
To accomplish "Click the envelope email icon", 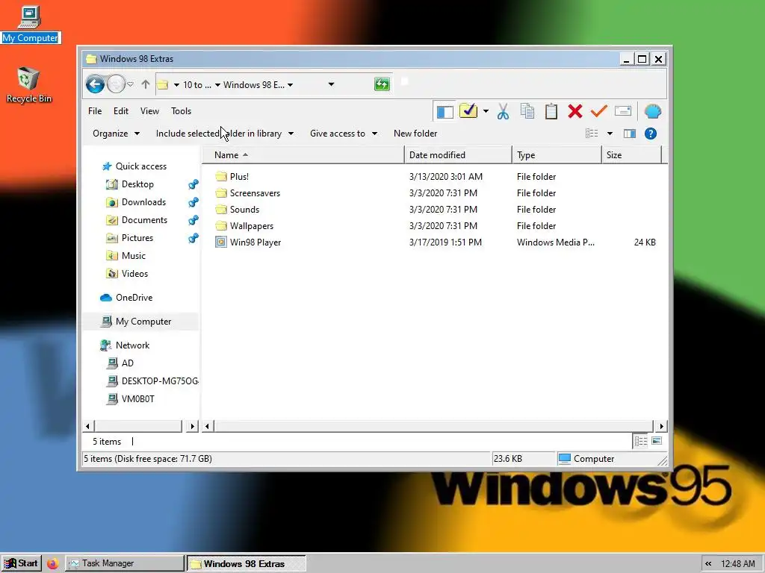I will [x=623, y=111].
